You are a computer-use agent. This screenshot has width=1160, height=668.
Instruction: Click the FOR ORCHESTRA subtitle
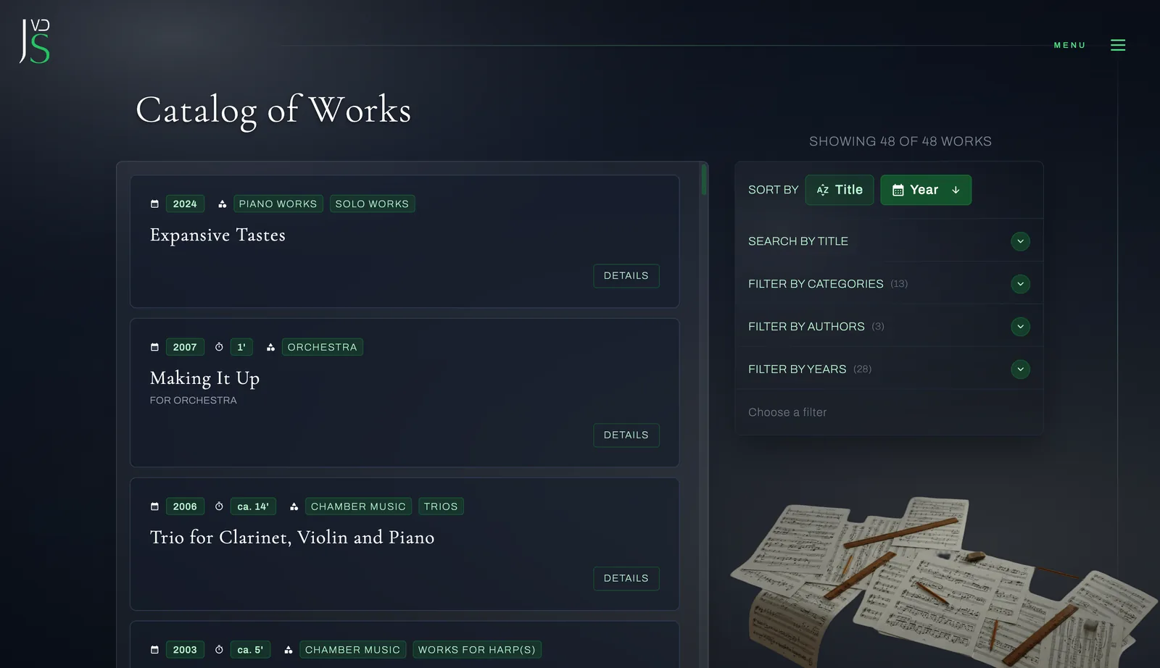coord(194,401)
